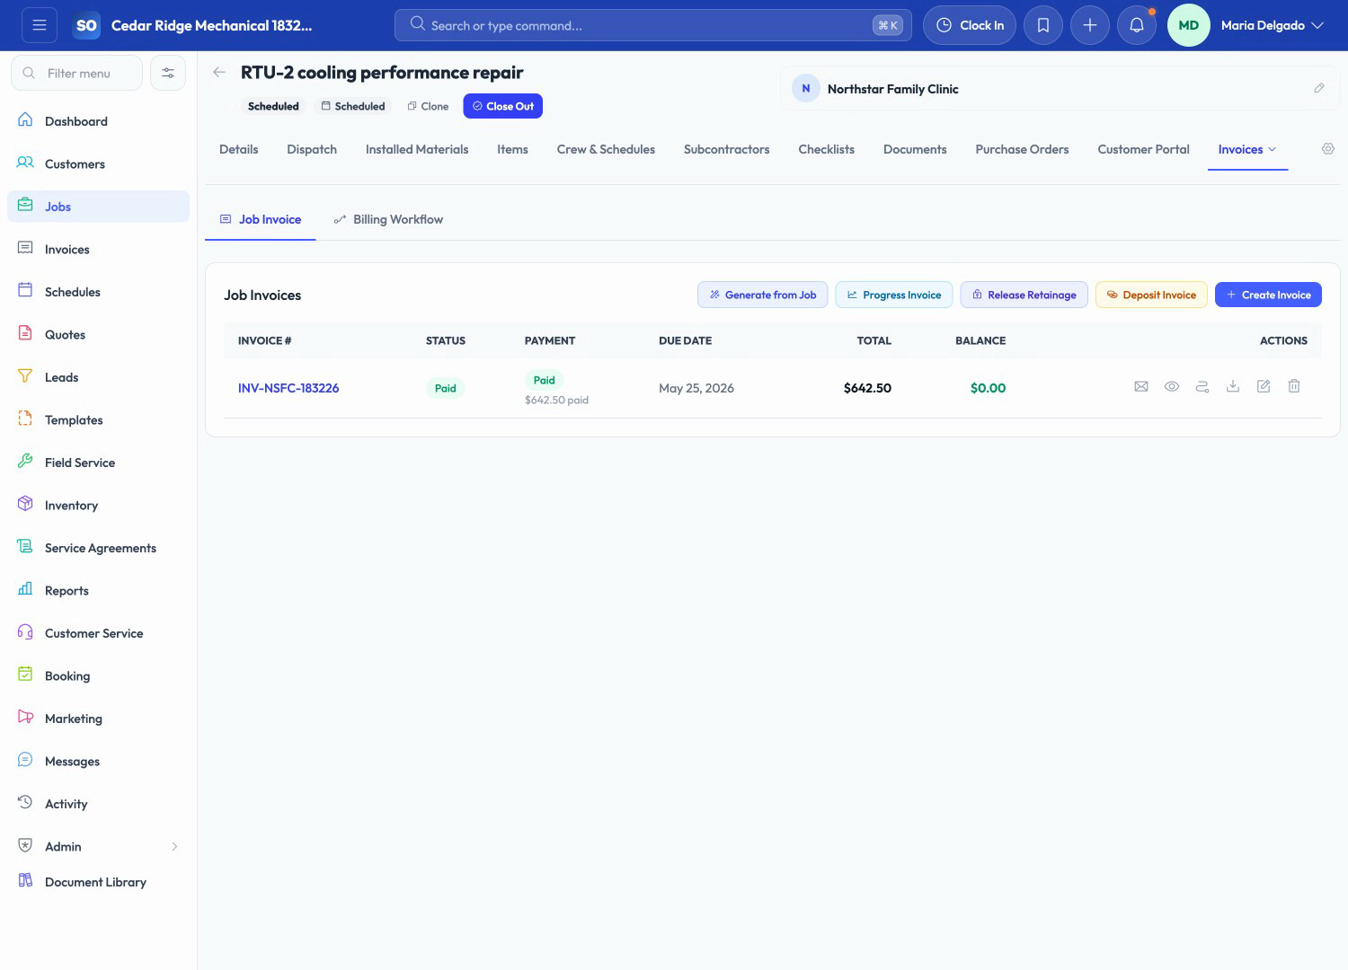Click the Scheduled date status chip
This screenshot has height=970, width=1348.
353,106
